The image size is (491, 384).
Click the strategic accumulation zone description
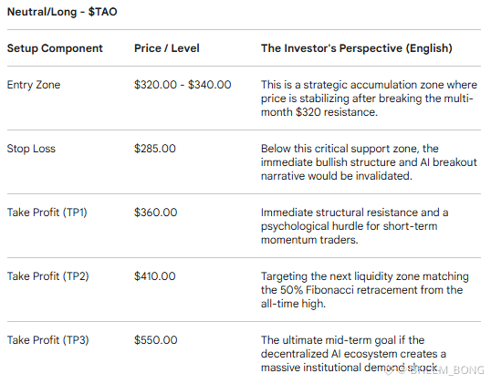pos(369,99)
